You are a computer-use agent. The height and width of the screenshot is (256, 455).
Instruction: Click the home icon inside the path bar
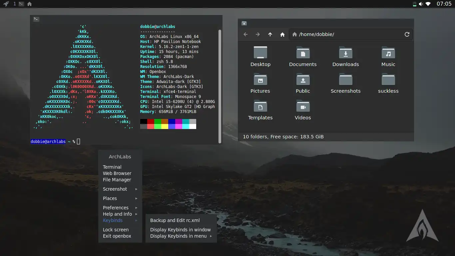[x=294, y=34]
